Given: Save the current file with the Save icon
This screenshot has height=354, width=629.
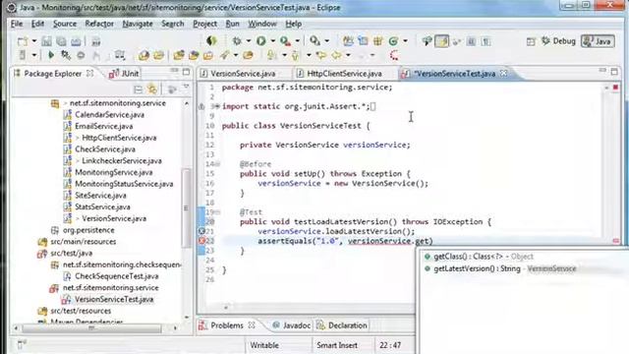Looking at the screenshot, I should (46, 41).
